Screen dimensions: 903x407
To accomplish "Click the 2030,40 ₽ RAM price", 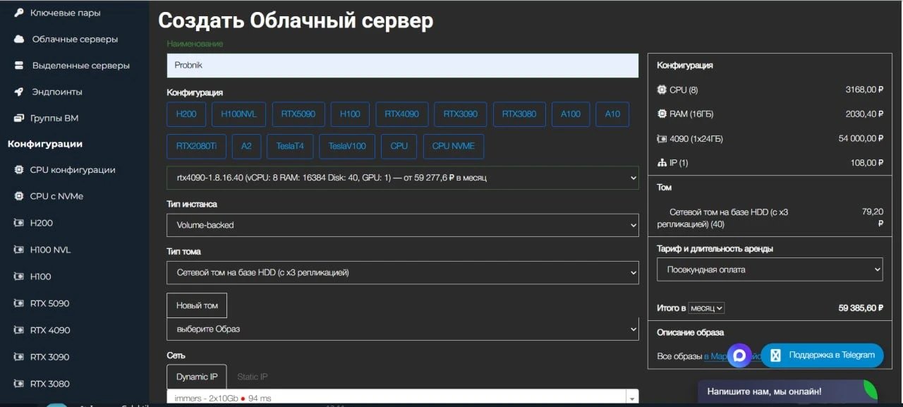I will [x=864, y=114].
